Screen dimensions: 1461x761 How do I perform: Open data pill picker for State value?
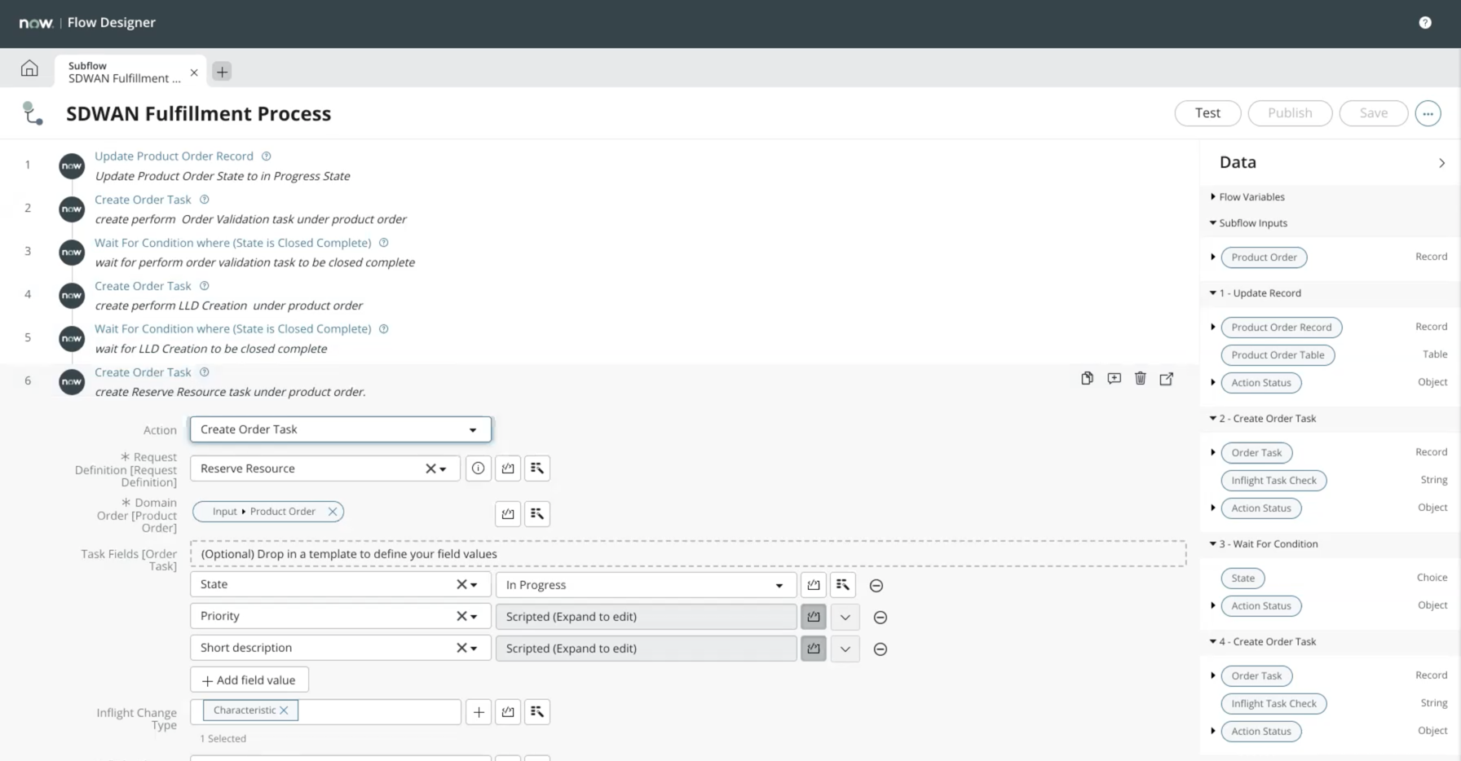click(843, 585)
